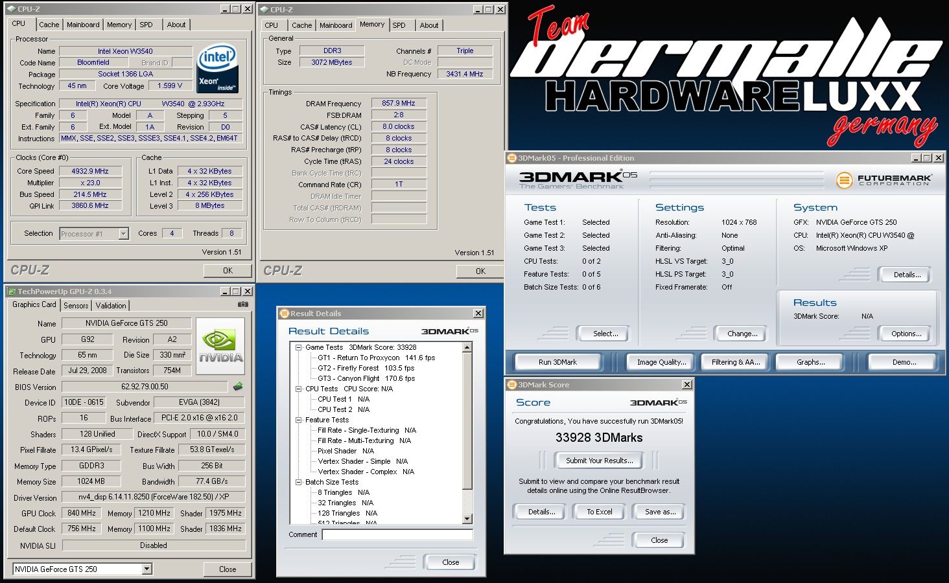Open the Validation tab in GPU-Z

111,306
